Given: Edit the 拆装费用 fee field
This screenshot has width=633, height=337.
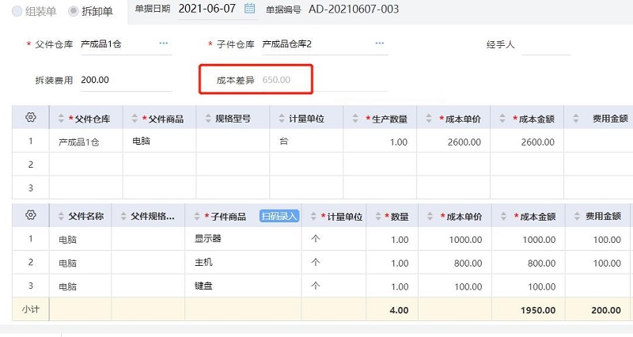Looking at the screenshot, I should 119,80.
